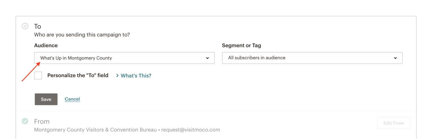Click the Edit From button
The height and width of the screenshot is (139, 425).
coord(394,123)
